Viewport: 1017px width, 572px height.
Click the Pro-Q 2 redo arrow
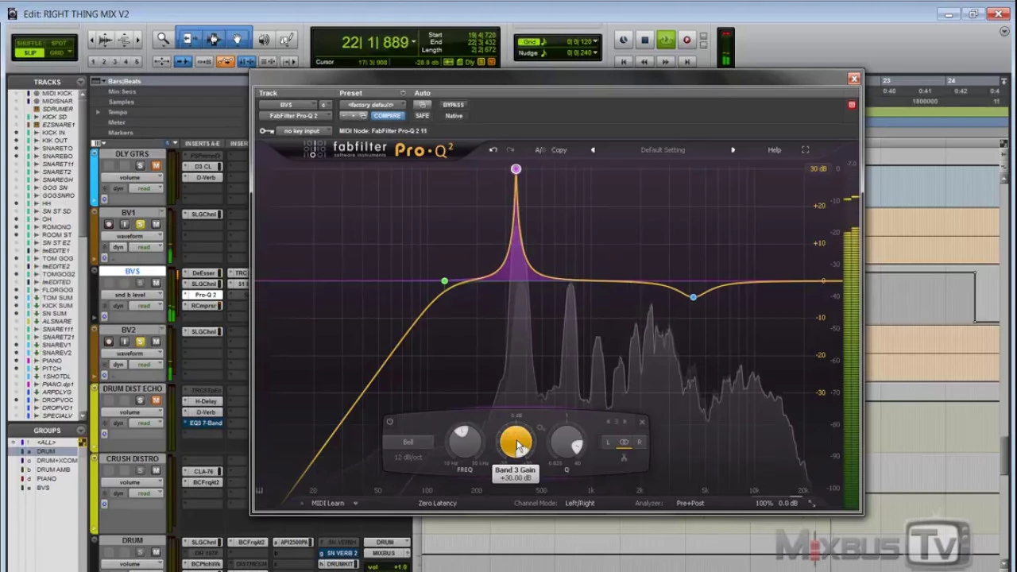point(510,149)
